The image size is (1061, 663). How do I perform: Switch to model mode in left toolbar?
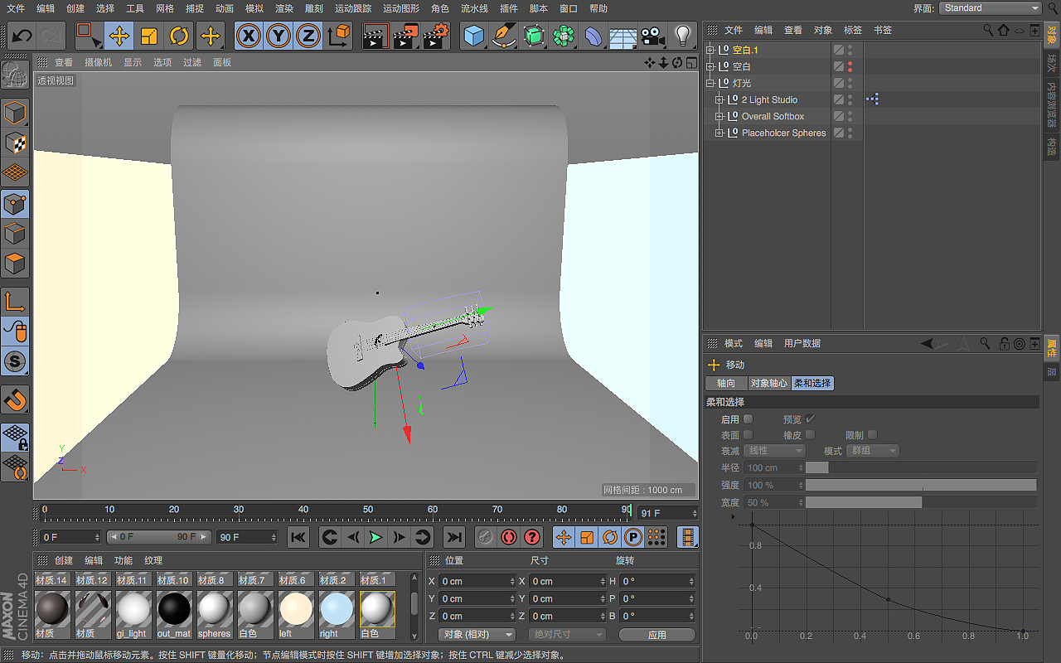coord(16,113)
